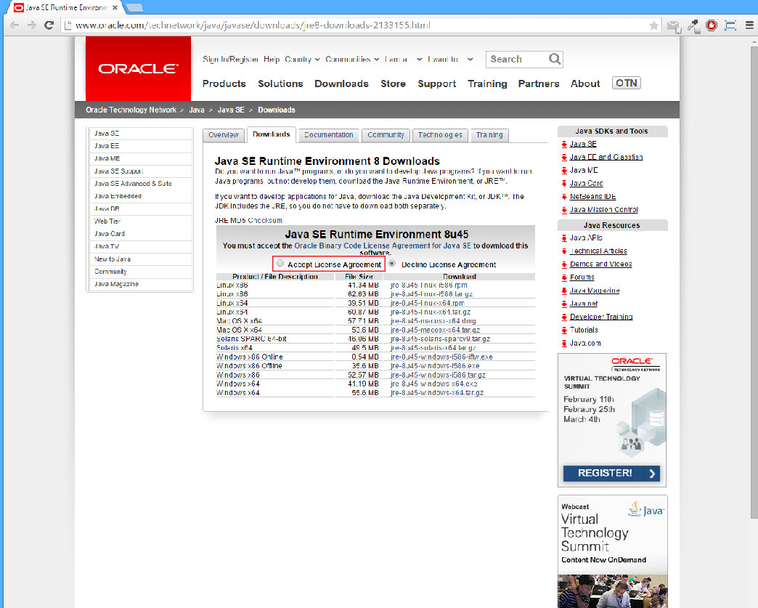Click the Virtual Technology Summit webcast thumbnail

pyautogui.click(x=613, y=551)
